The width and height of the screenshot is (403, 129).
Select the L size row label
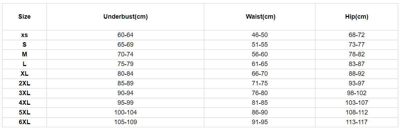(24, 64)
